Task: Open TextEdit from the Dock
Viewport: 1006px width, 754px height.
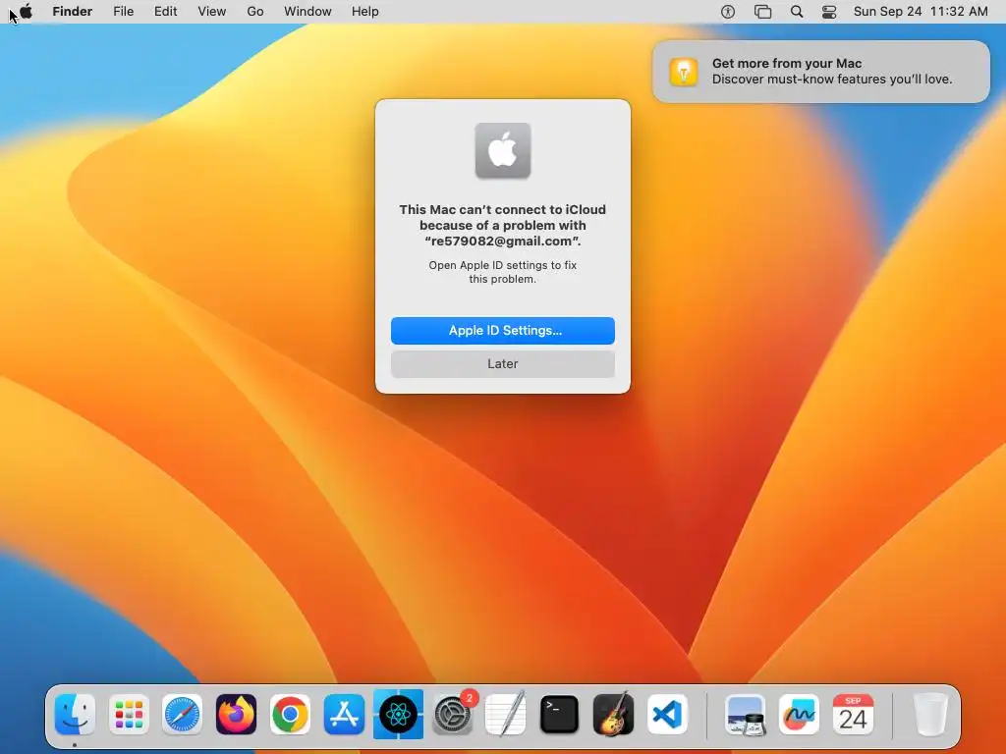Action: [x=506, y=714]
